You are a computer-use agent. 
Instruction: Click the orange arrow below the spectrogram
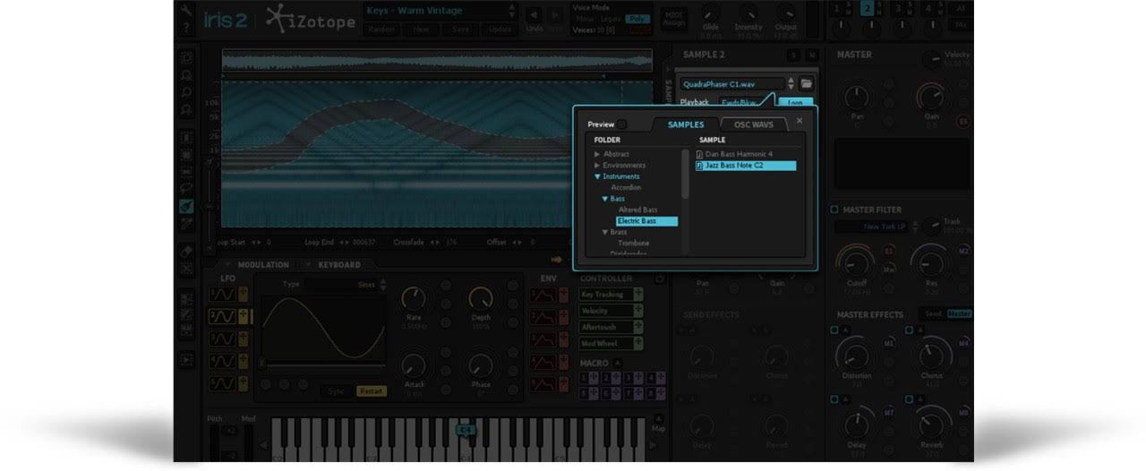557,260
